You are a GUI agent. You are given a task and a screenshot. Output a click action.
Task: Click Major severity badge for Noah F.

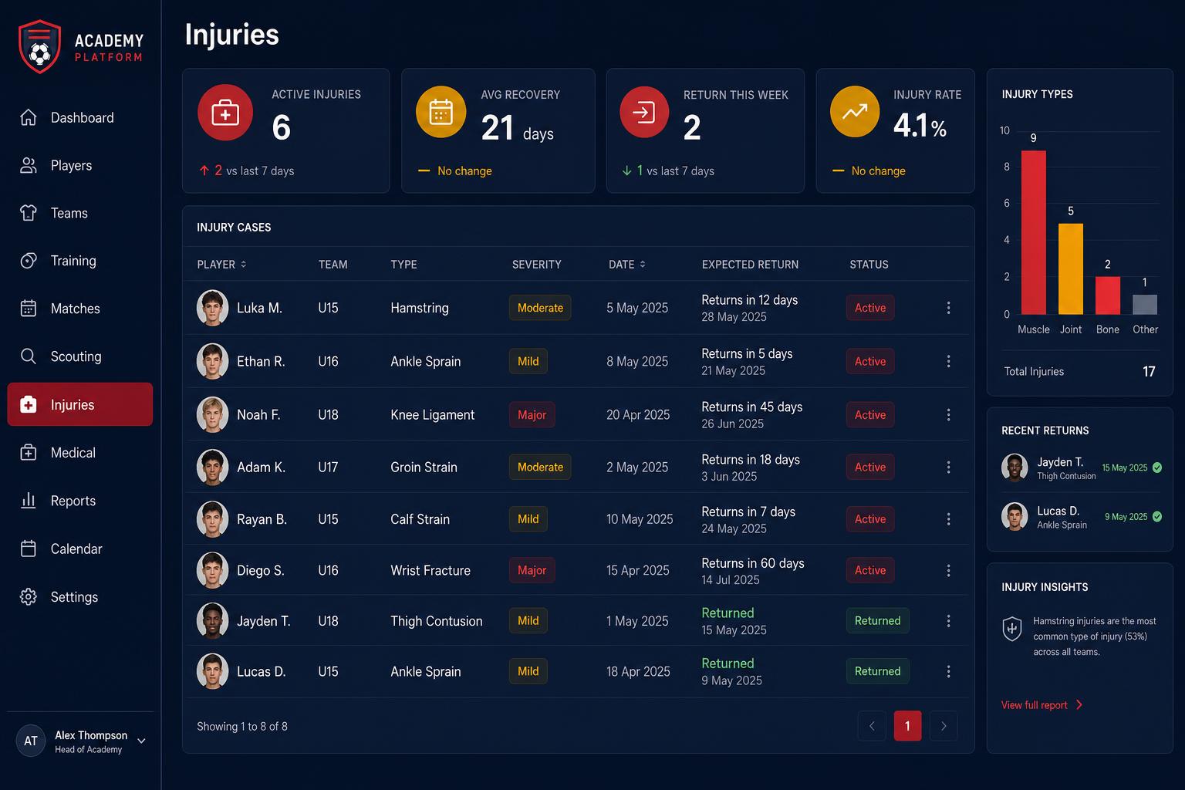click(532, 415)
